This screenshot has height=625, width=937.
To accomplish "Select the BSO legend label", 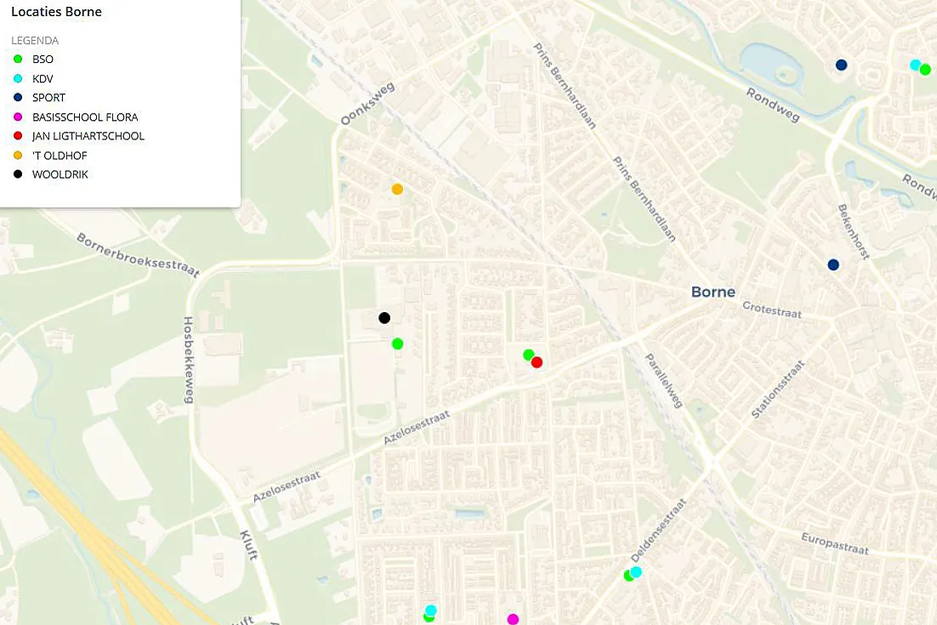I will [43, 60].
